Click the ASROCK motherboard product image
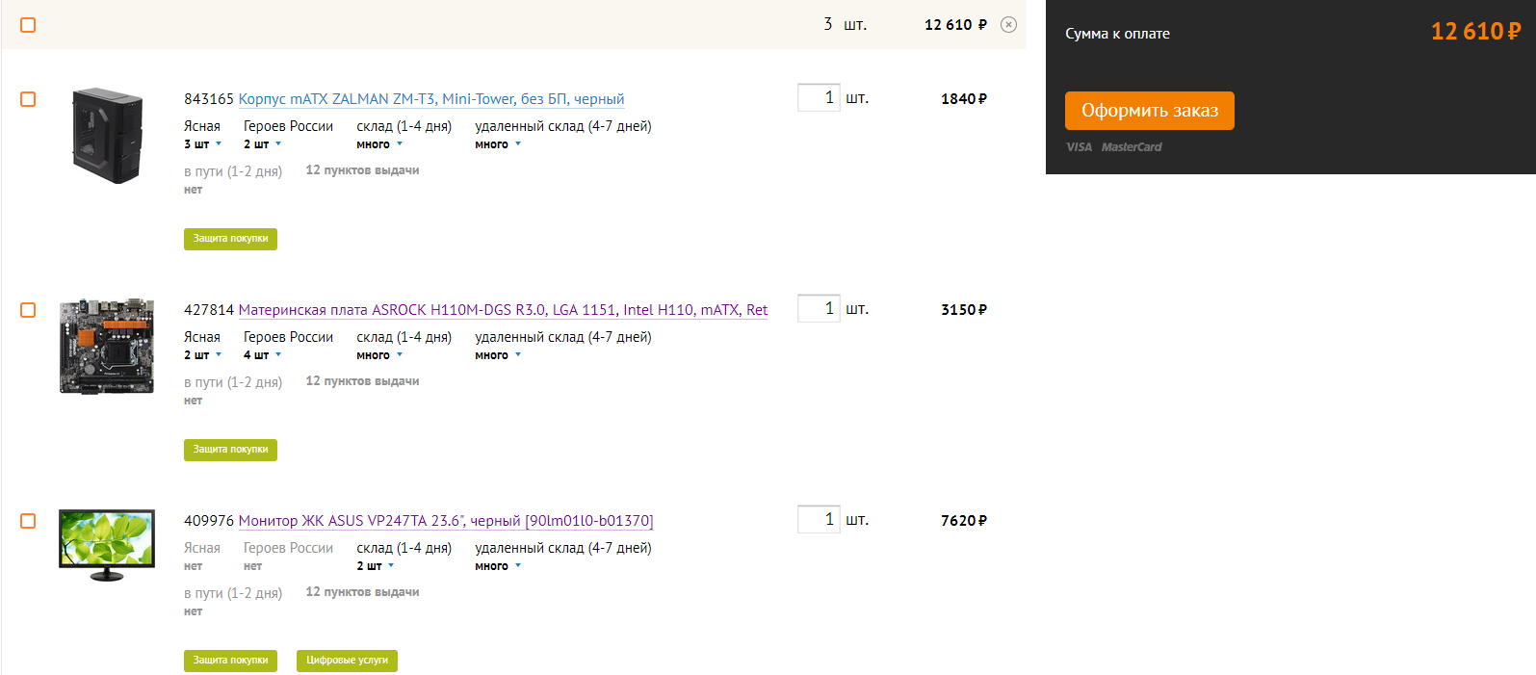This screenshot has width=1536, height=675. click(x=107, y=346)
